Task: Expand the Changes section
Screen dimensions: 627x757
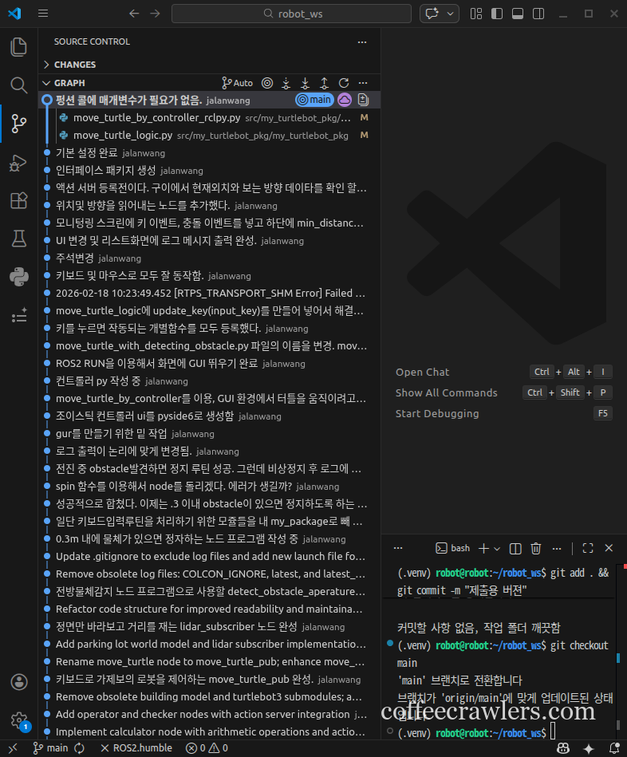Action: [x=75, y=65]
